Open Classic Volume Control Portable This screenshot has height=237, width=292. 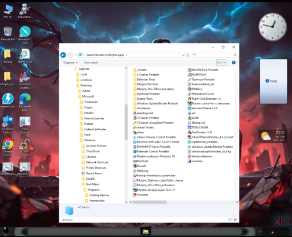154,137
